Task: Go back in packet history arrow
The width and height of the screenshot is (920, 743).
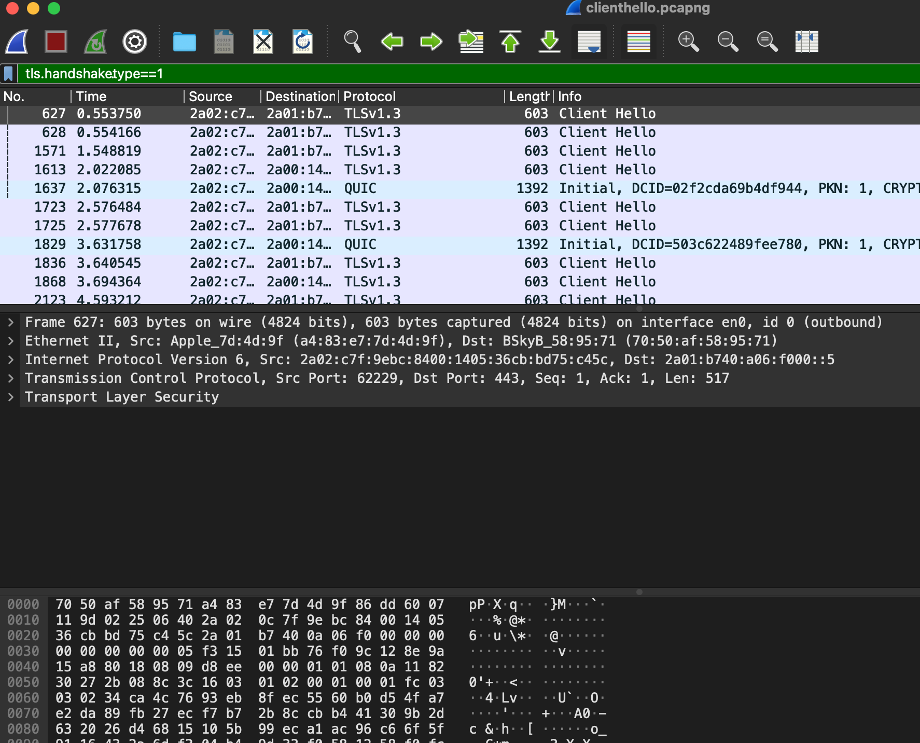Action: click(x=392, y=42)
